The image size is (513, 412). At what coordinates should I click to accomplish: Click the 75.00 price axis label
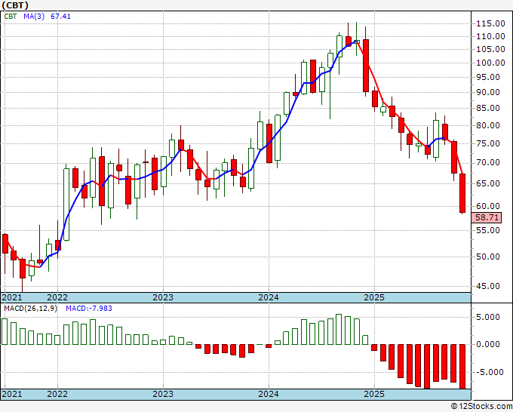coord(488,143)
